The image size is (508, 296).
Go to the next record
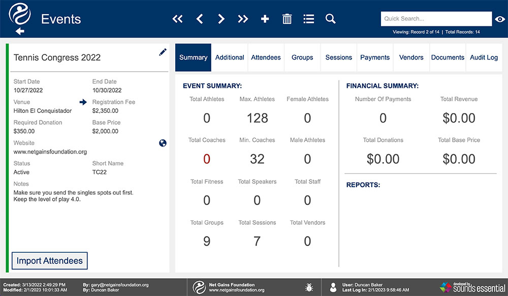coord(221,19)
